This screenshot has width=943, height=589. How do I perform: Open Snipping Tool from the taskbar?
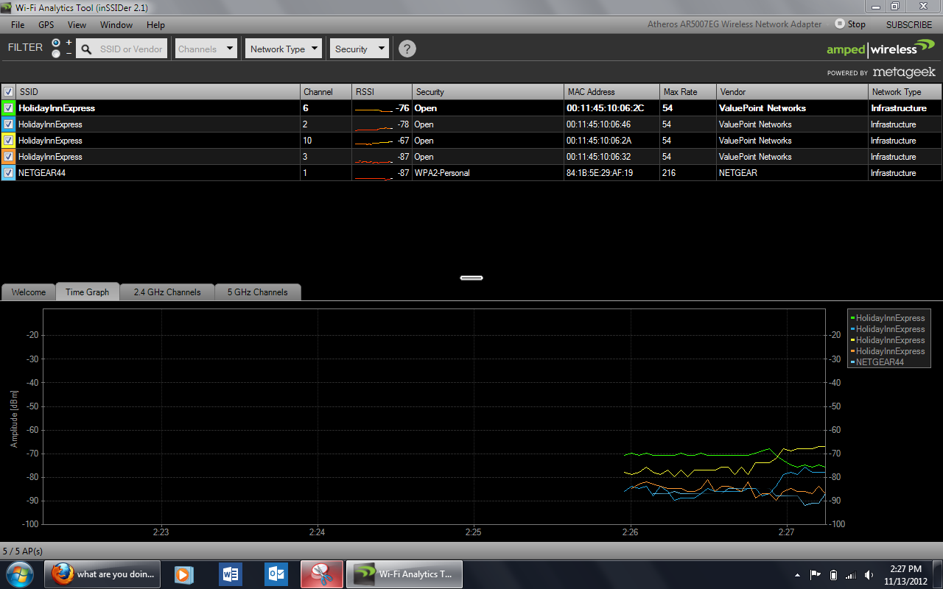point(321,574)
